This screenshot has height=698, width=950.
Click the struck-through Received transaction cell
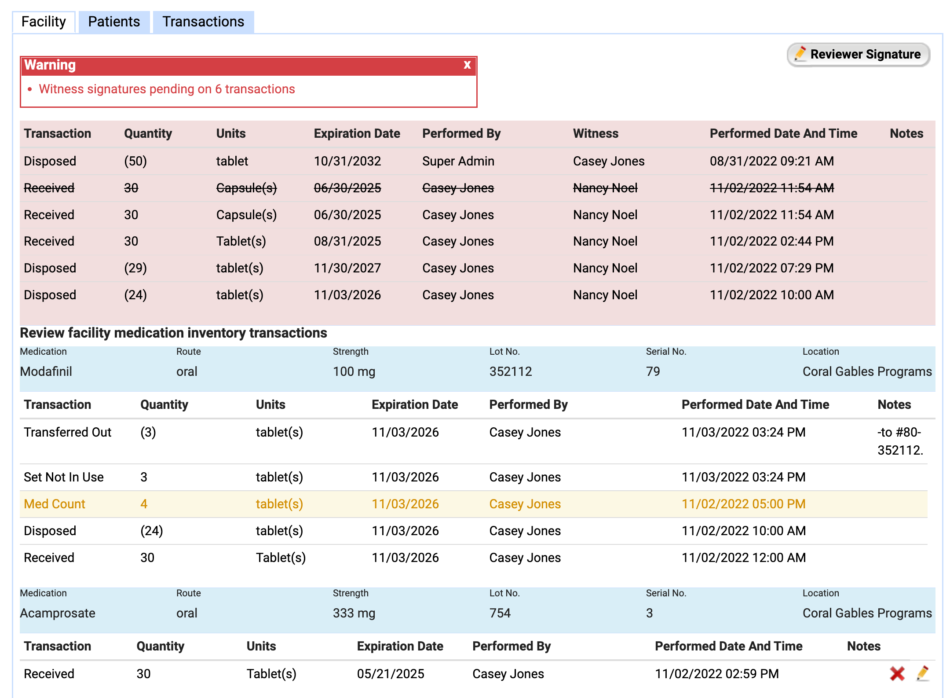point(49,188)
